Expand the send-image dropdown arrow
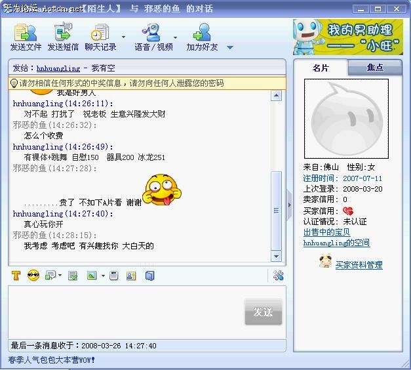The width and height of the screenshot is (411, 370). 103,276
